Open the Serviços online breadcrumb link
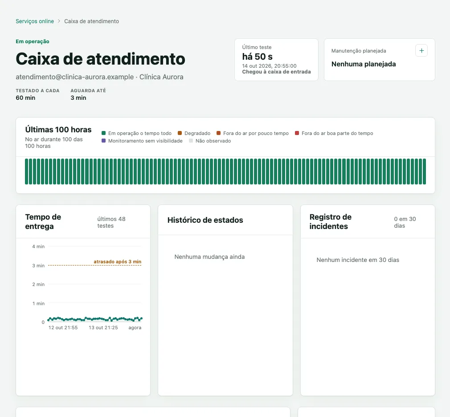The height and width of the screenshot is (417, 450). pos(35,21)
